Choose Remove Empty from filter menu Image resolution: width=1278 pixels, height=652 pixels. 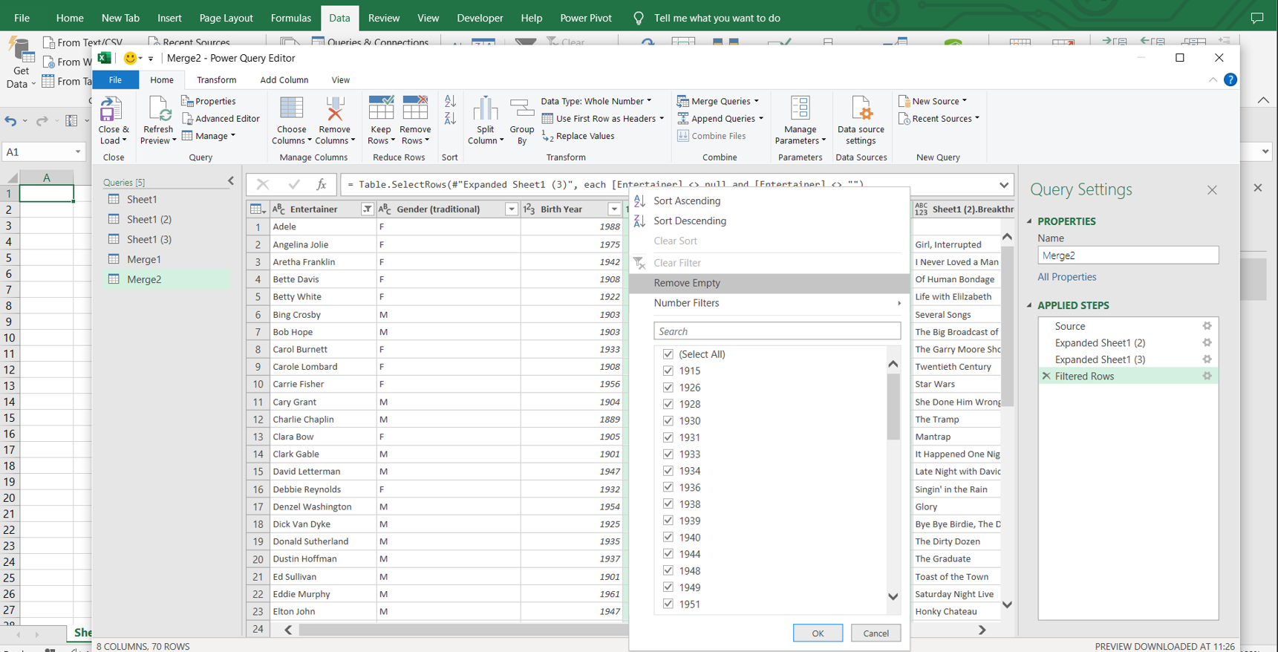tap(687, 283)
